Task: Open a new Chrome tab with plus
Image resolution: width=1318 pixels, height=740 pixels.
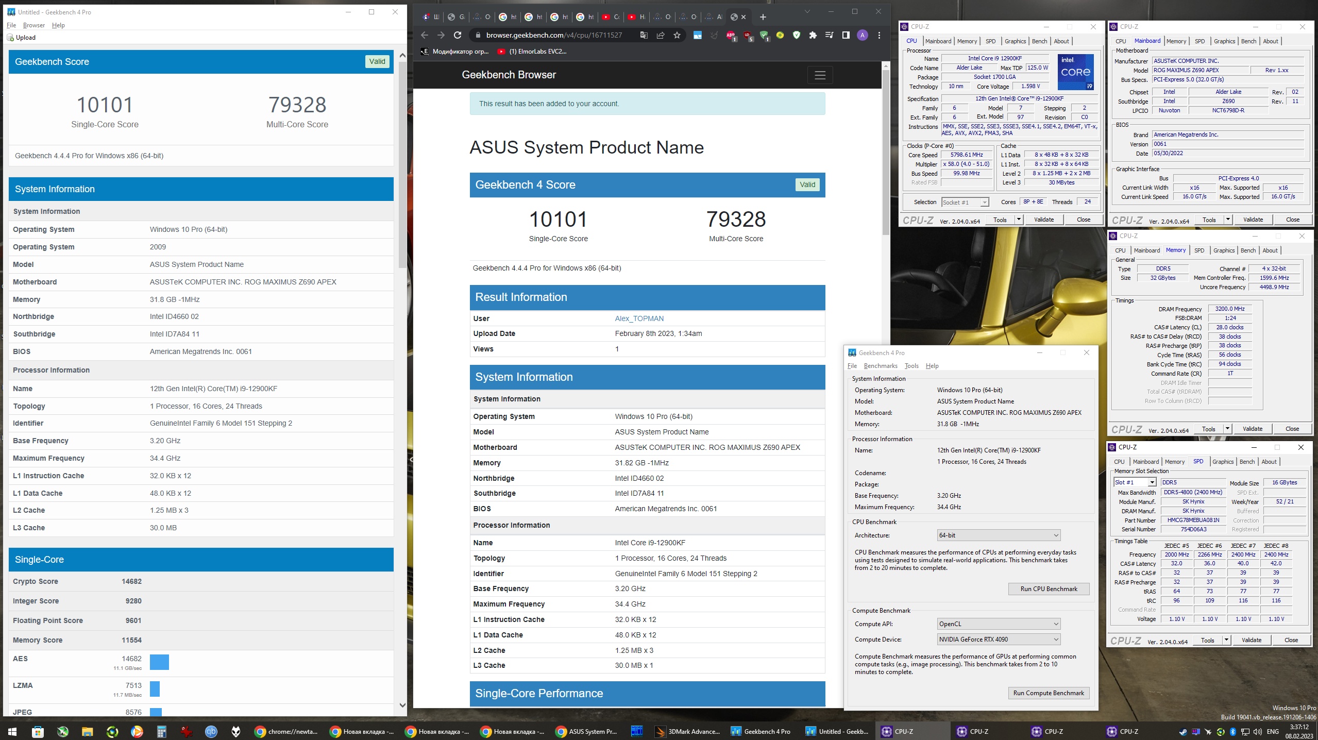Action: tap(763, 17)
